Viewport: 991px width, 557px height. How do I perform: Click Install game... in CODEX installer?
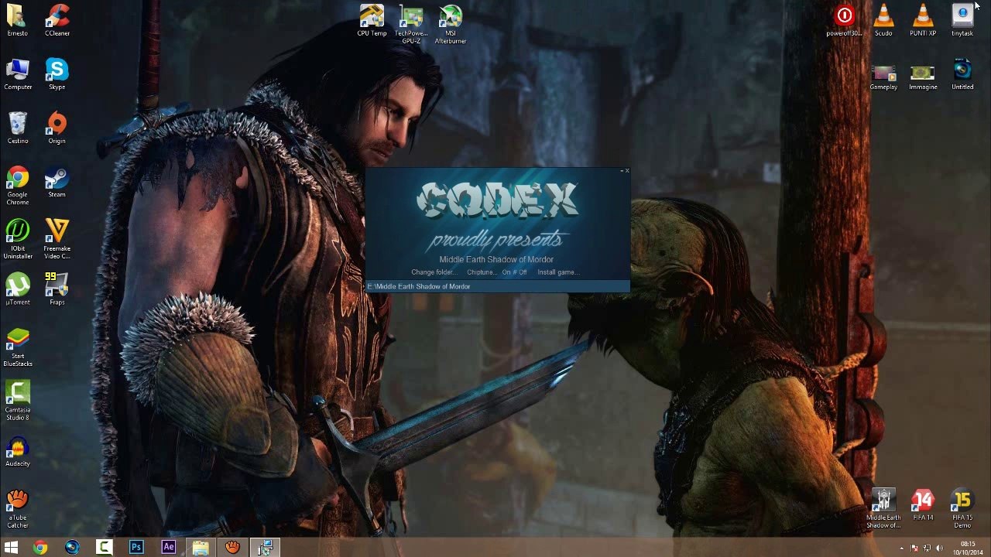tap(558, 272)
